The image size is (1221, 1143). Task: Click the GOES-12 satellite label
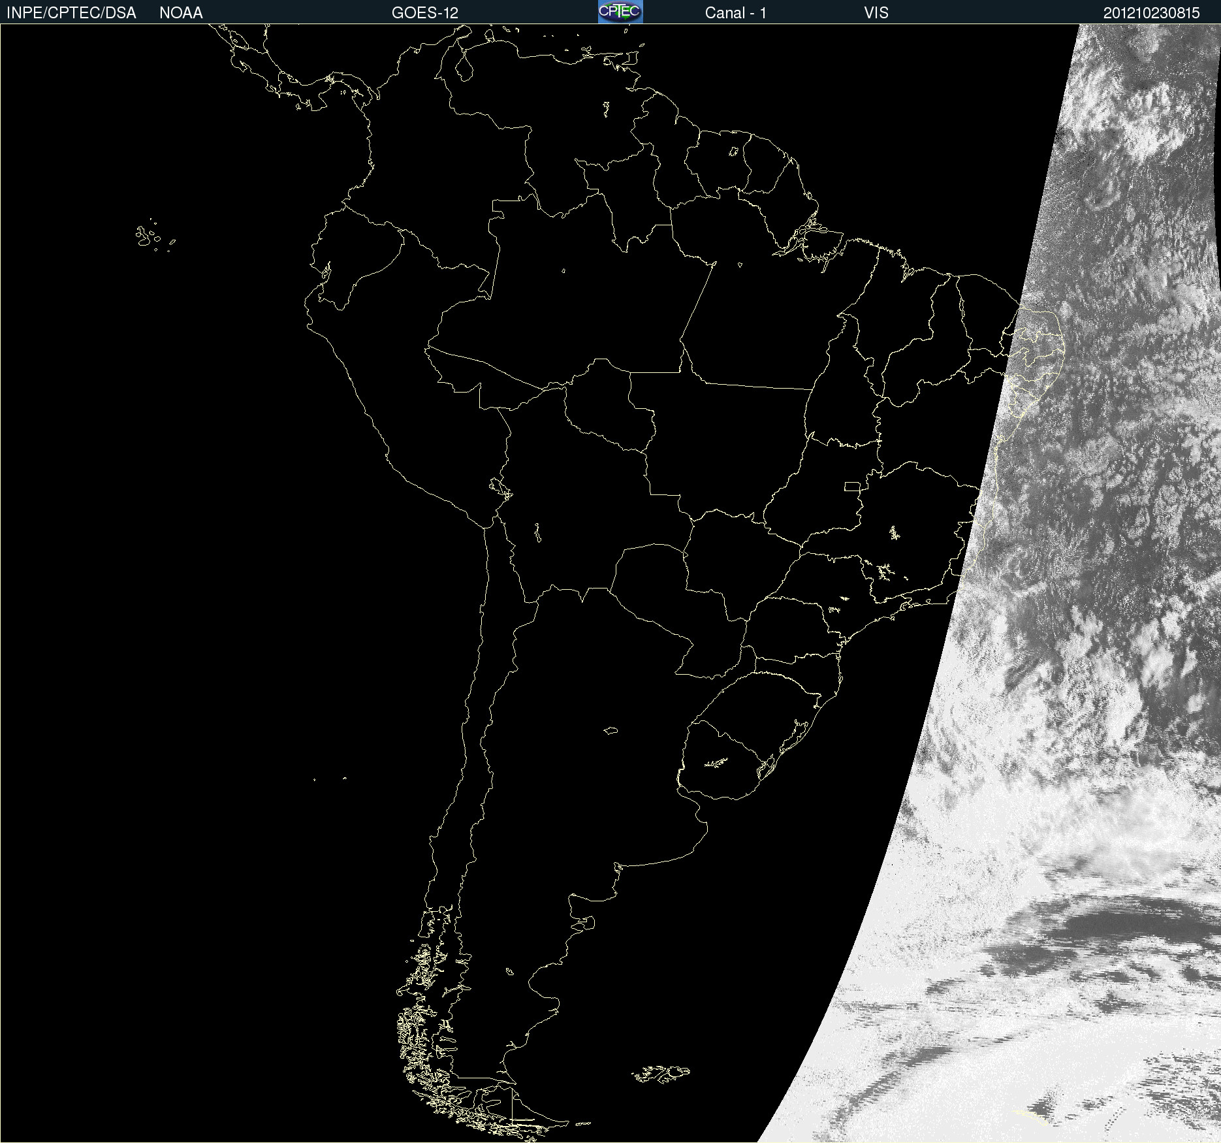425,13
